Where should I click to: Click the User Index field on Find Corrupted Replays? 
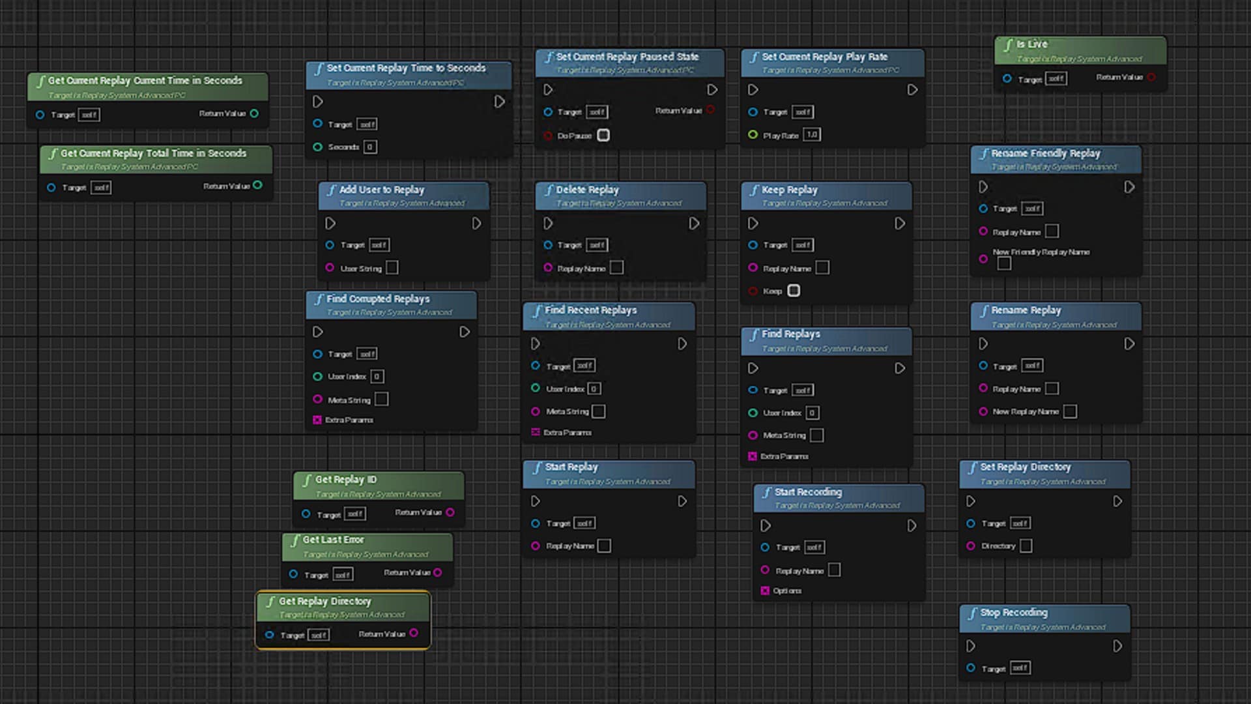(x=378, y=376)
